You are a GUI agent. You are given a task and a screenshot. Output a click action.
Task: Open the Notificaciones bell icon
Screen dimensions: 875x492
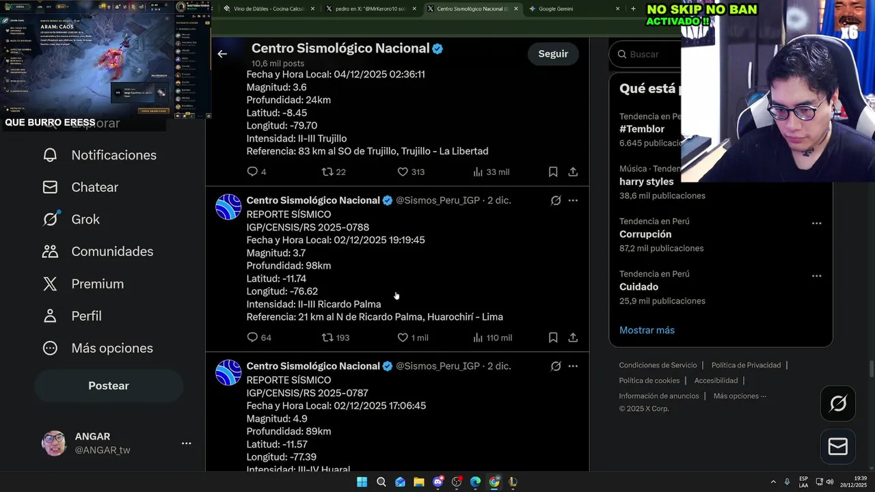tap(50, 155)
